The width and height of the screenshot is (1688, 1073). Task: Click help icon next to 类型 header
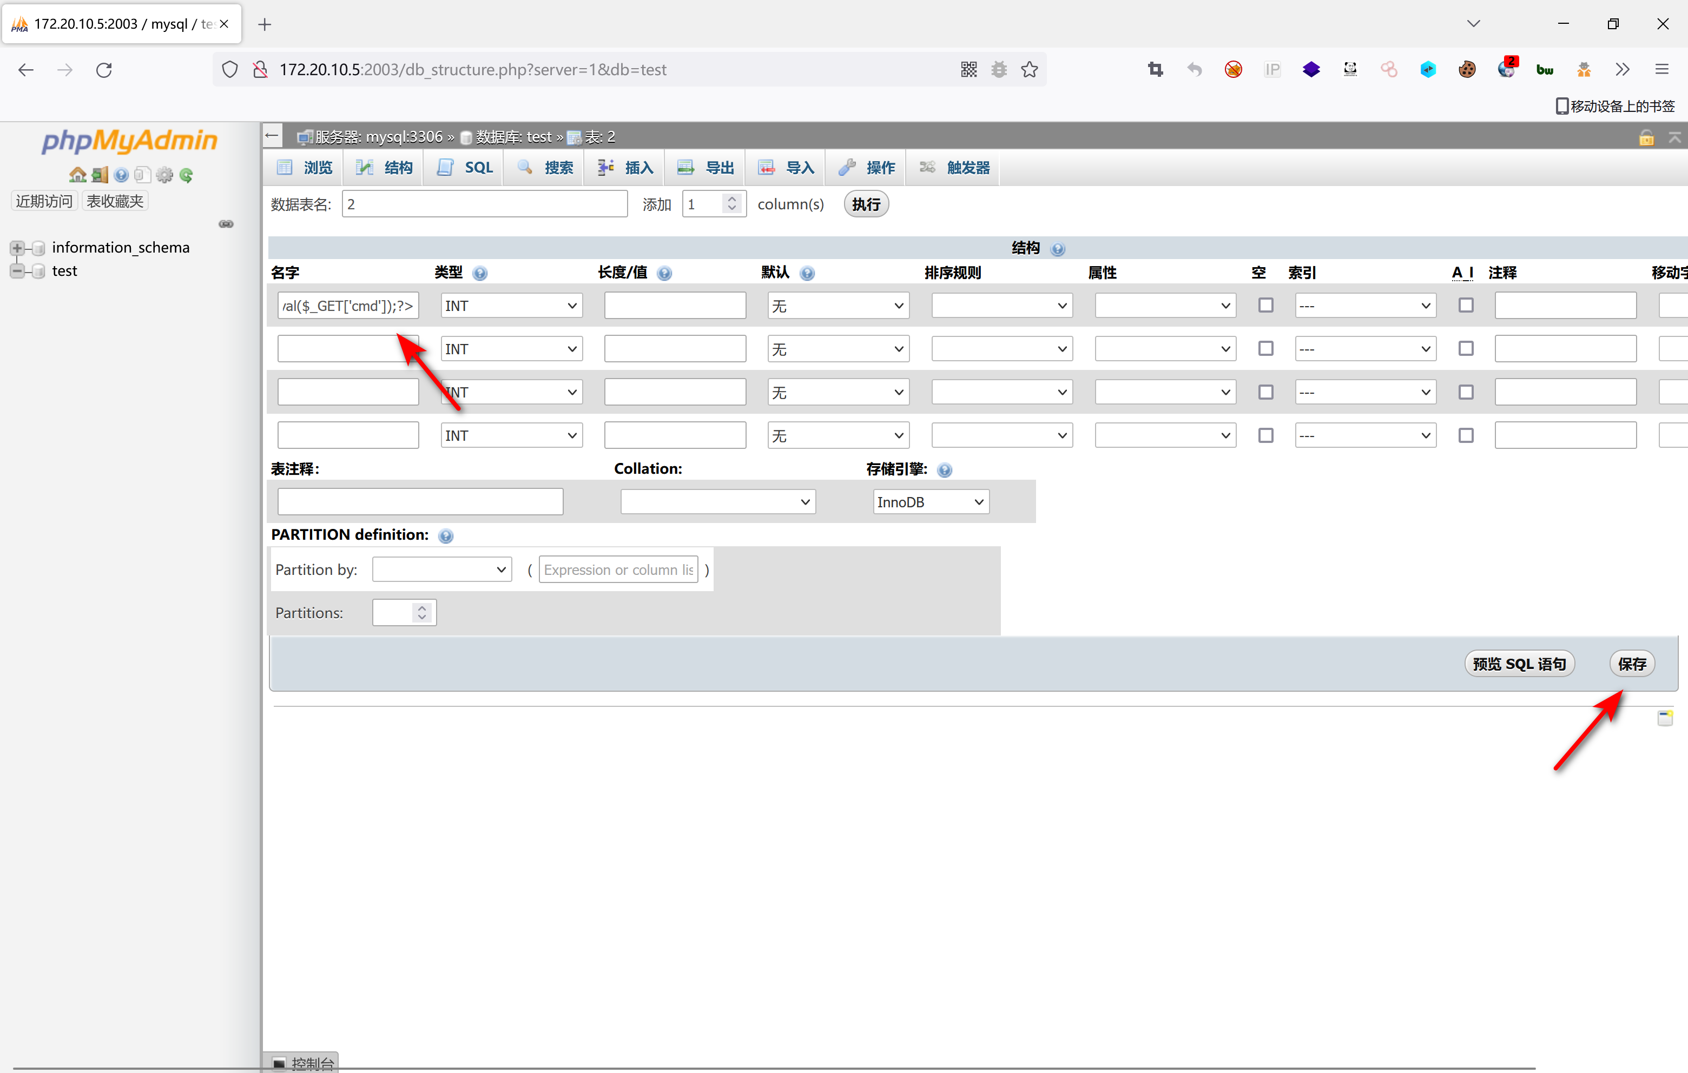point(480,273)
